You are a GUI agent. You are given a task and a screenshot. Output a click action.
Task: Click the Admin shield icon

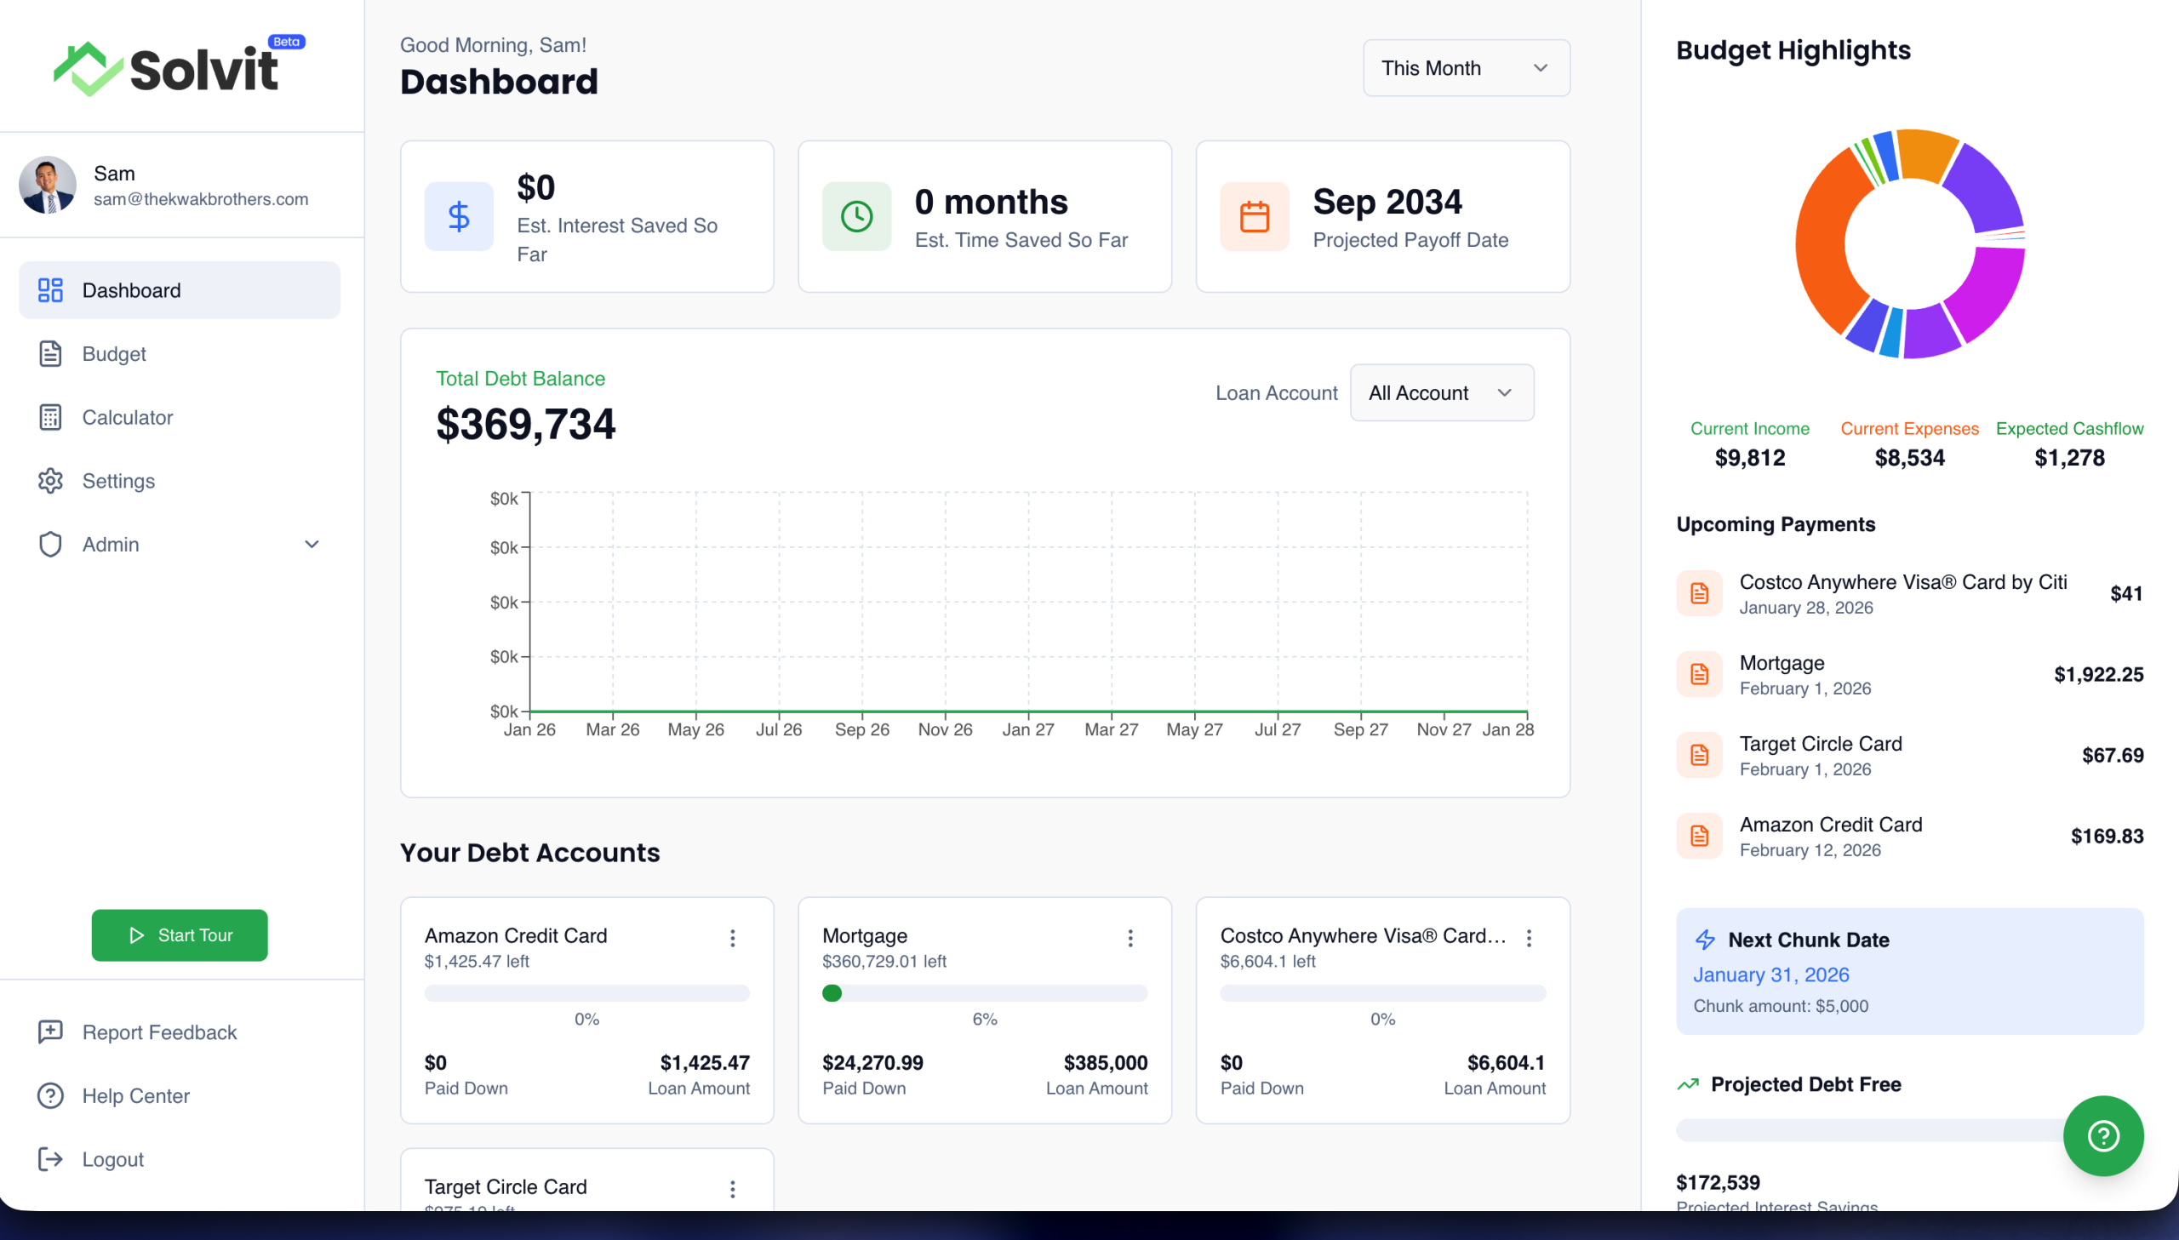click(x=49, y=544)
